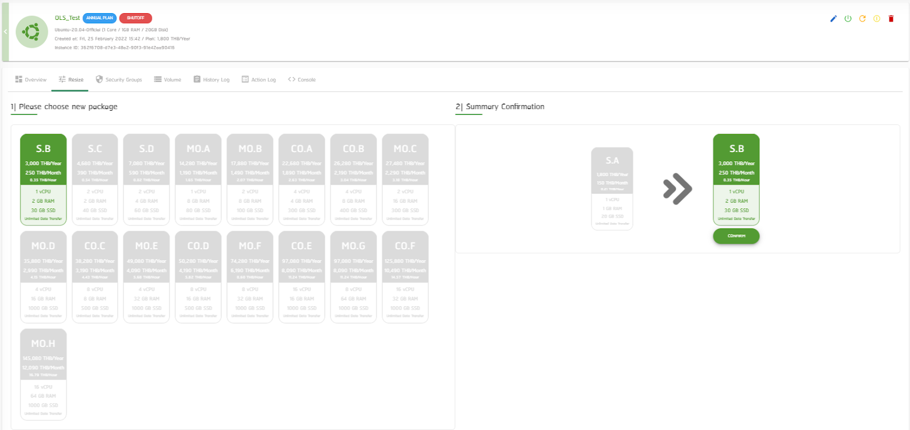The height and width of the screenshot is (430, 910).
Task: Select the green S.B package in chooser
Action: (x=43, y=179)
